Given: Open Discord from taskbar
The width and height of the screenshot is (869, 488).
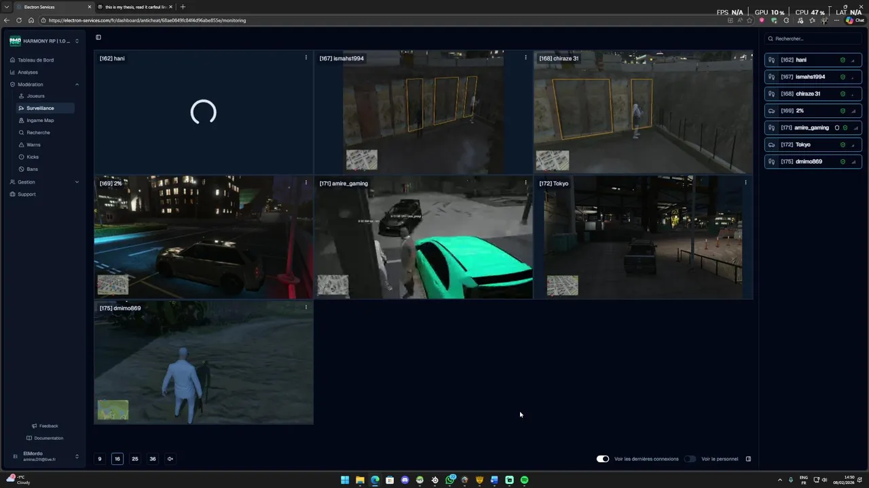Looking at the screenshot, I should click(x=405, y=480).
